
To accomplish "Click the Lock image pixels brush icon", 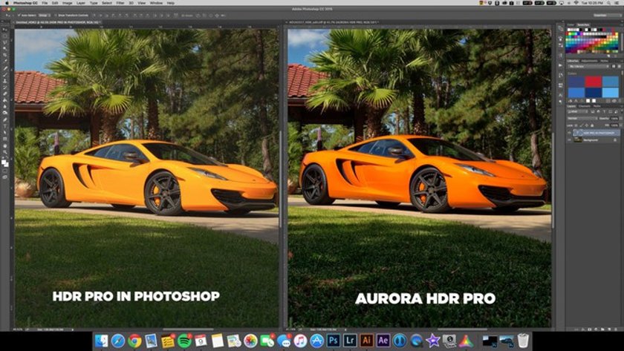I will coord(581,125).
